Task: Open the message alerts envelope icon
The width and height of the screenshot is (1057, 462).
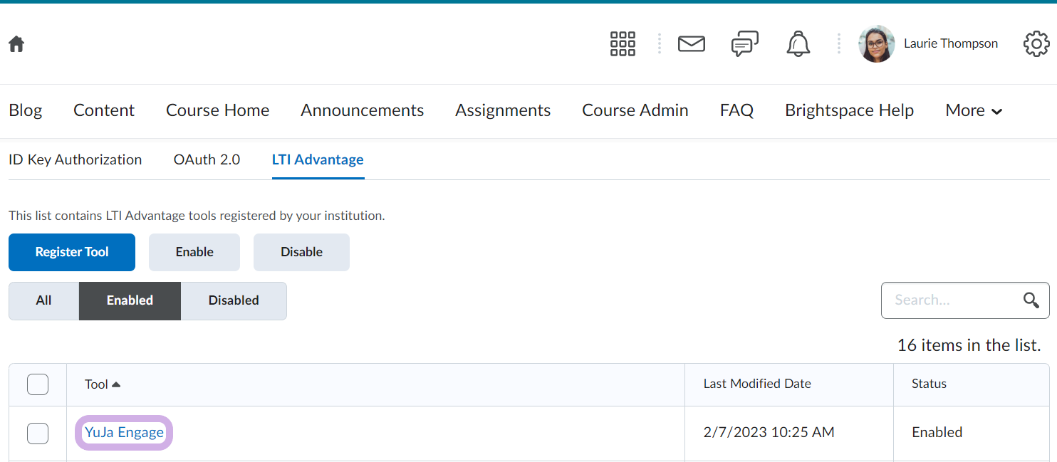Action: click(692, 44)
